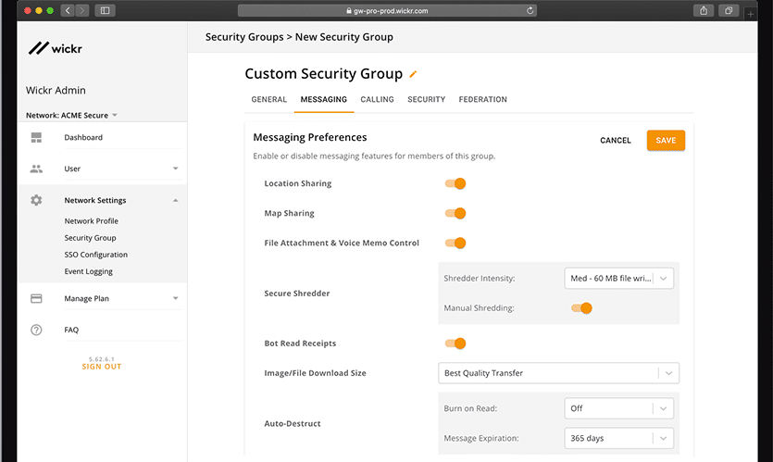The image size is (773, 462).
Task: Open the Federation tab
Action: pyautogui.click(x=482, y=99)
